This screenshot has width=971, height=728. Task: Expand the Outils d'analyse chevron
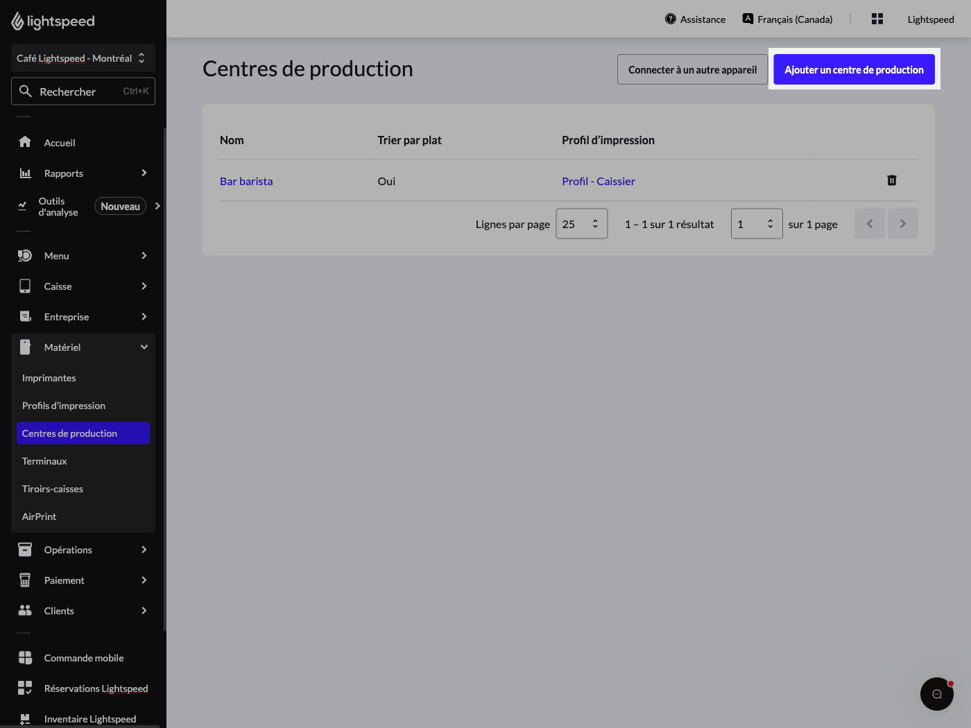coord(157,206)
